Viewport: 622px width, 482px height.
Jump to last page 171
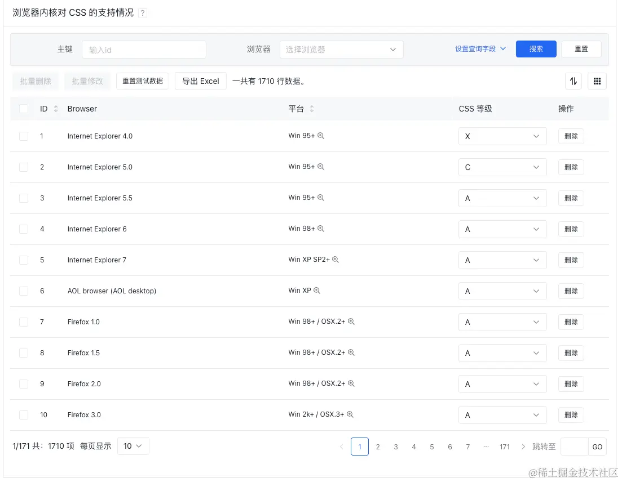pos(505,447)
